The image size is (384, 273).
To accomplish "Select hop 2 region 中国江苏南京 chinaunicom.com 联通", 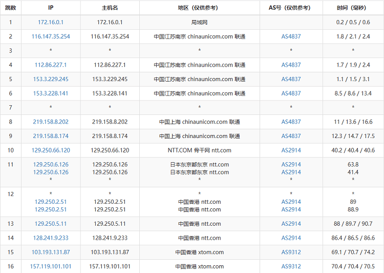I will tap(199, 36).
